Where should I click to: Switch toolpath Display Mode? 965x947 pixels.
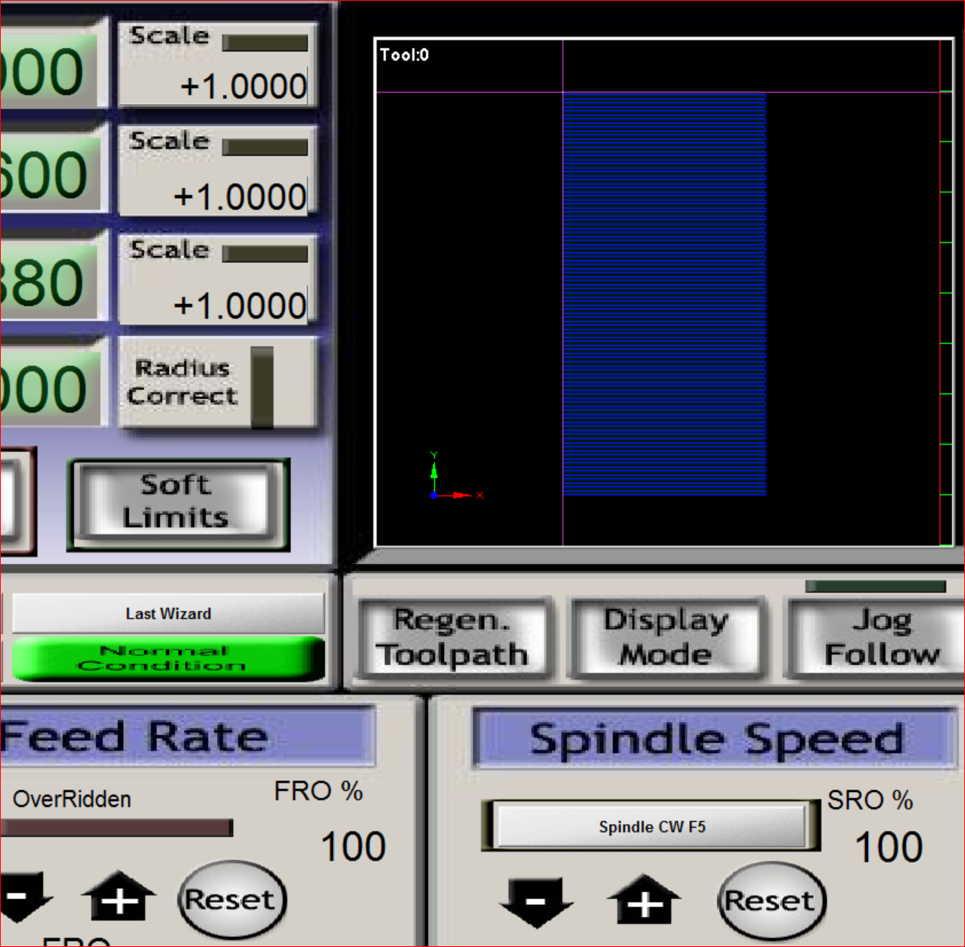coord(665,638)
